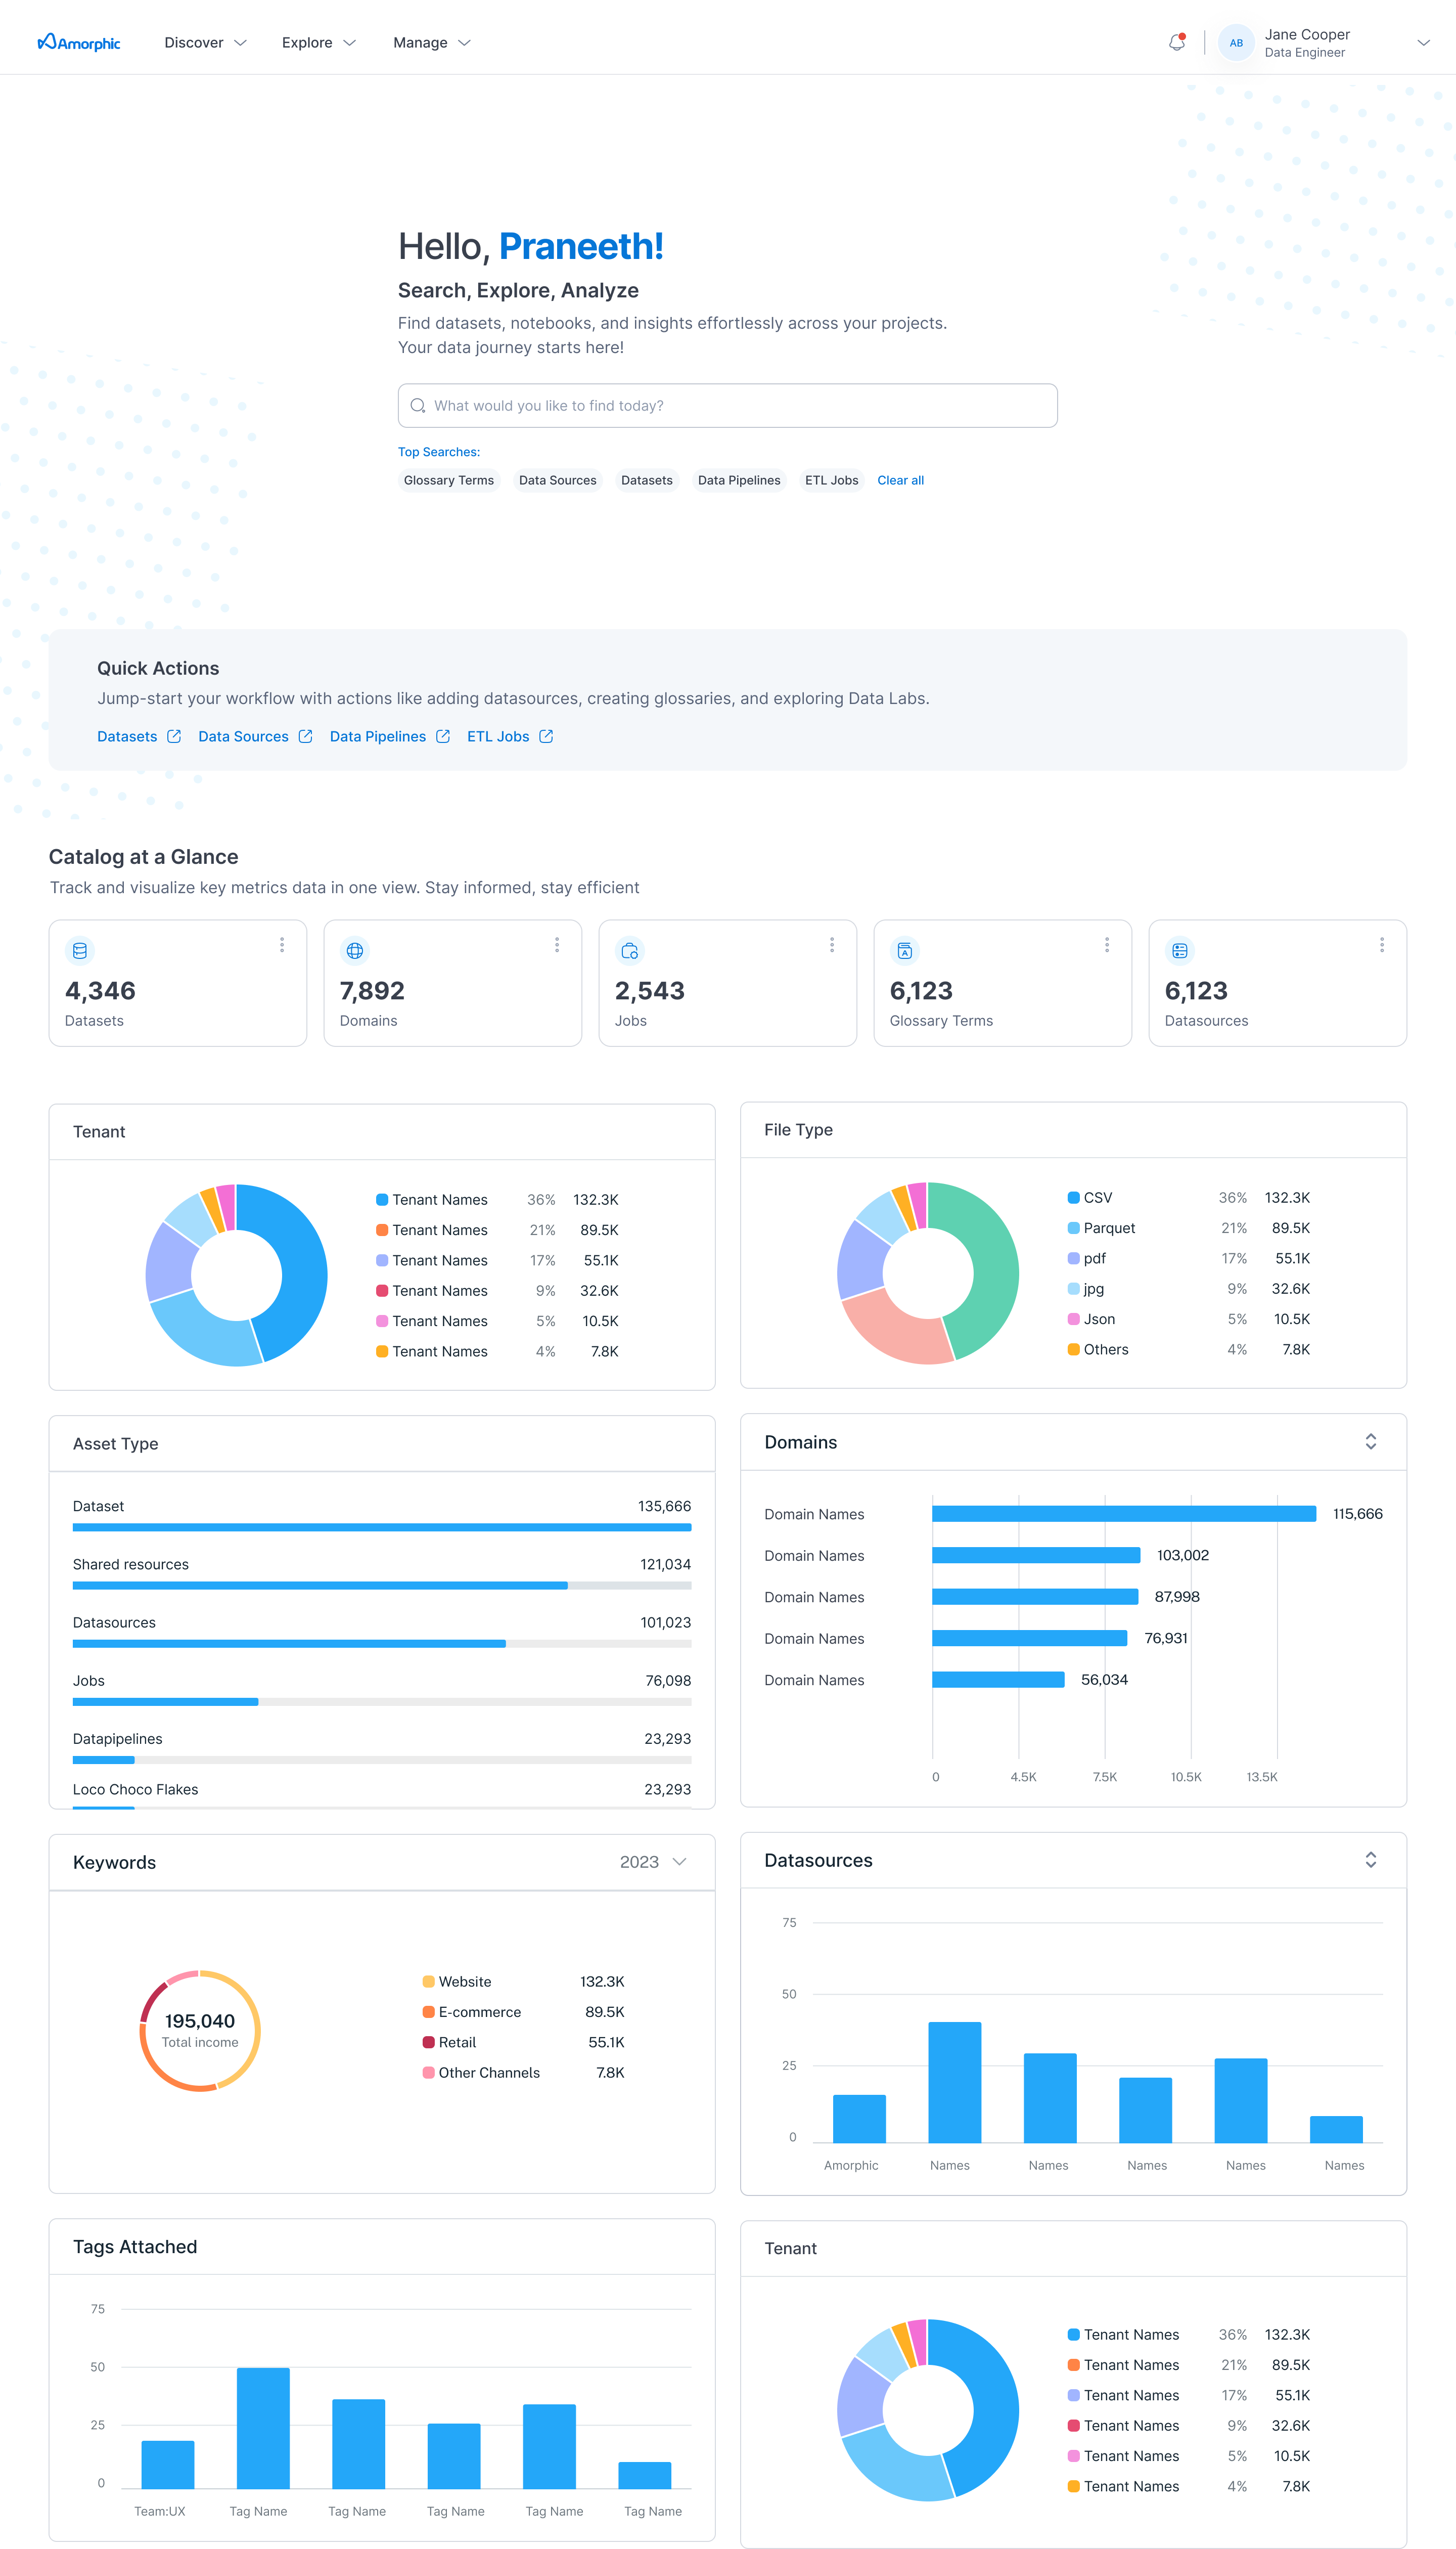1456x2549 pixels.
Task: Click the external link icon beside ETL Jobs
Action: (x=546, y=736)
